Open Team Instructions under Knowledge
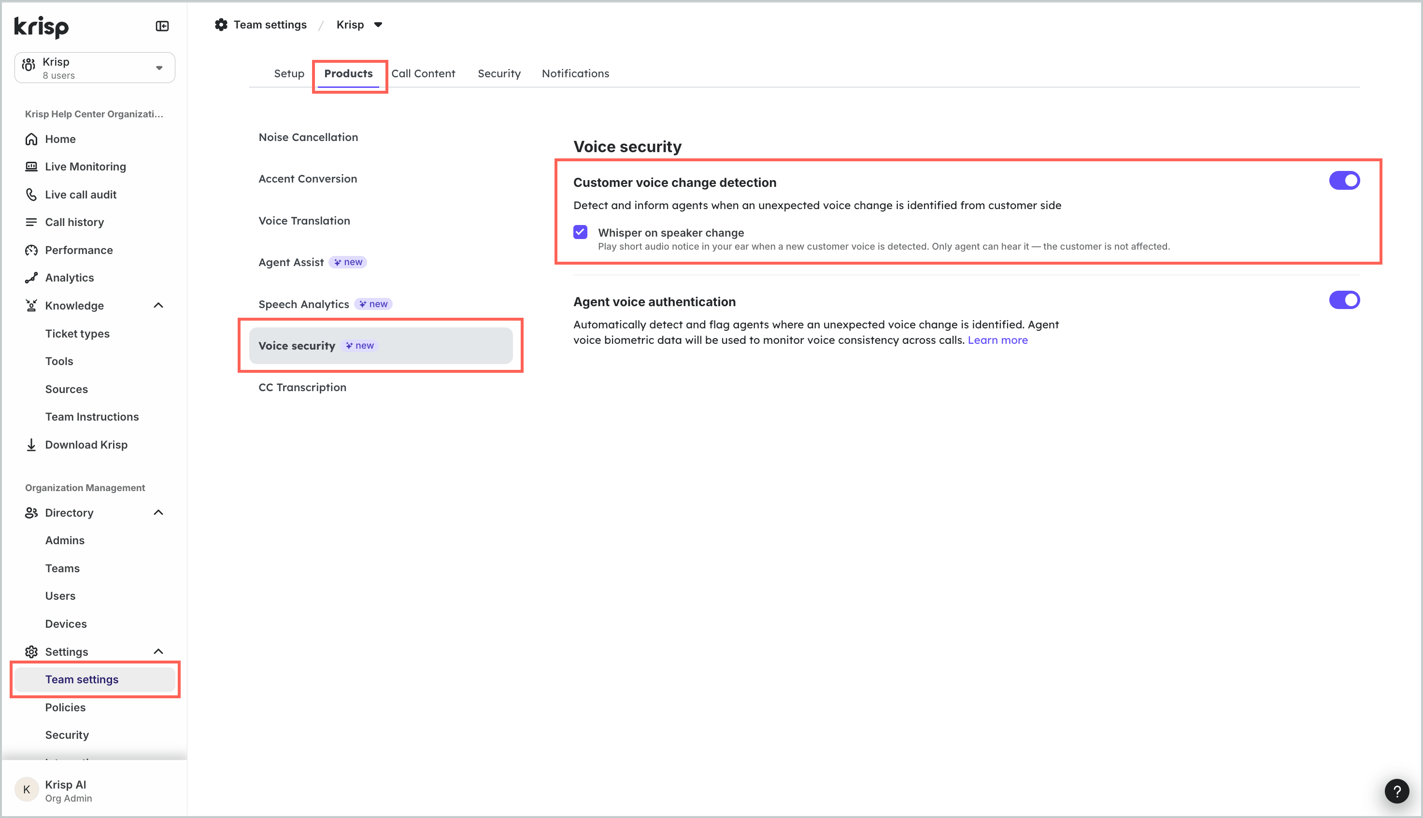 [x=92, y=417]
